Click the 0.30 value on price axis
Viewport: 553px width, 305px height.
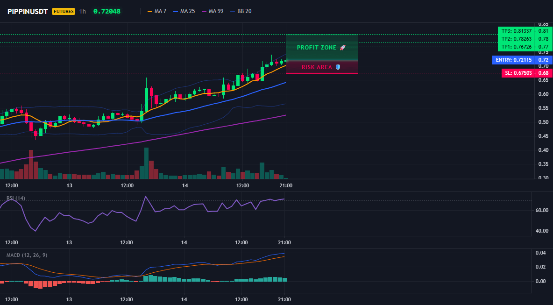(544, 177)
